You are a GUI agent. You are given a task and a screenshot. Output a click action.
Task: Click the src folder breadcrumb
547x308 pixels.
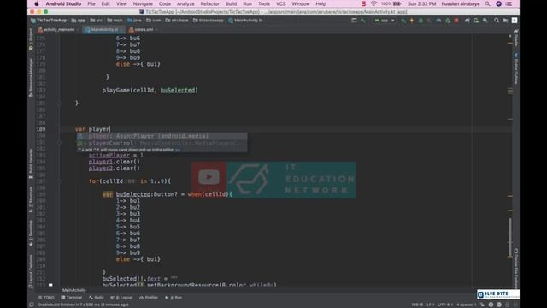point(97,21)
